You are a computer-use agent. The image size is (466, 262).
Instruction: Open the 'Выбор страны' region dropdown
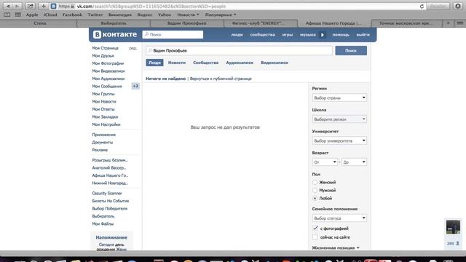tap(339, 98)
